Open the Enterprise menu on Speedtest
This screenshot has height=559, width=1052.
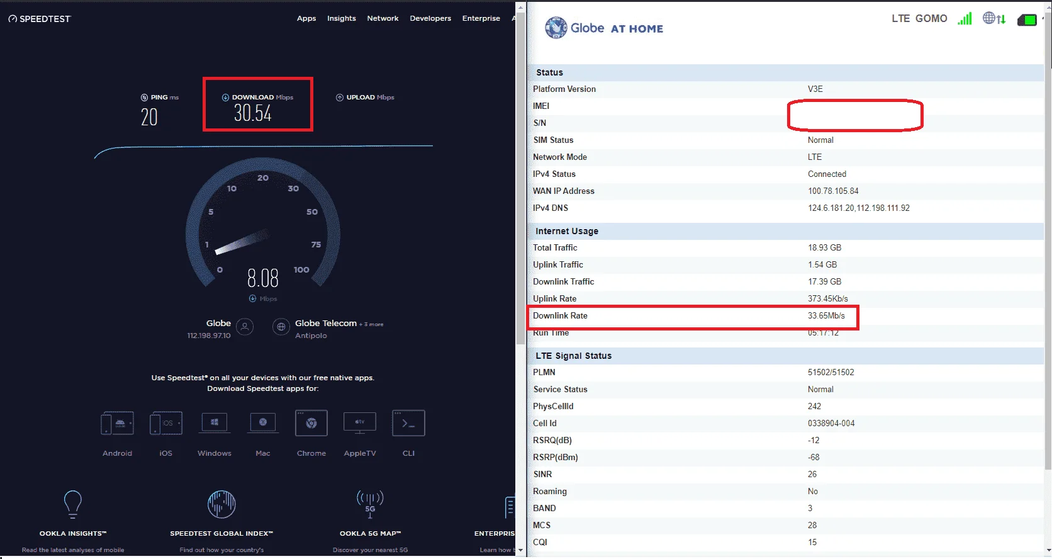pos(481,18)
